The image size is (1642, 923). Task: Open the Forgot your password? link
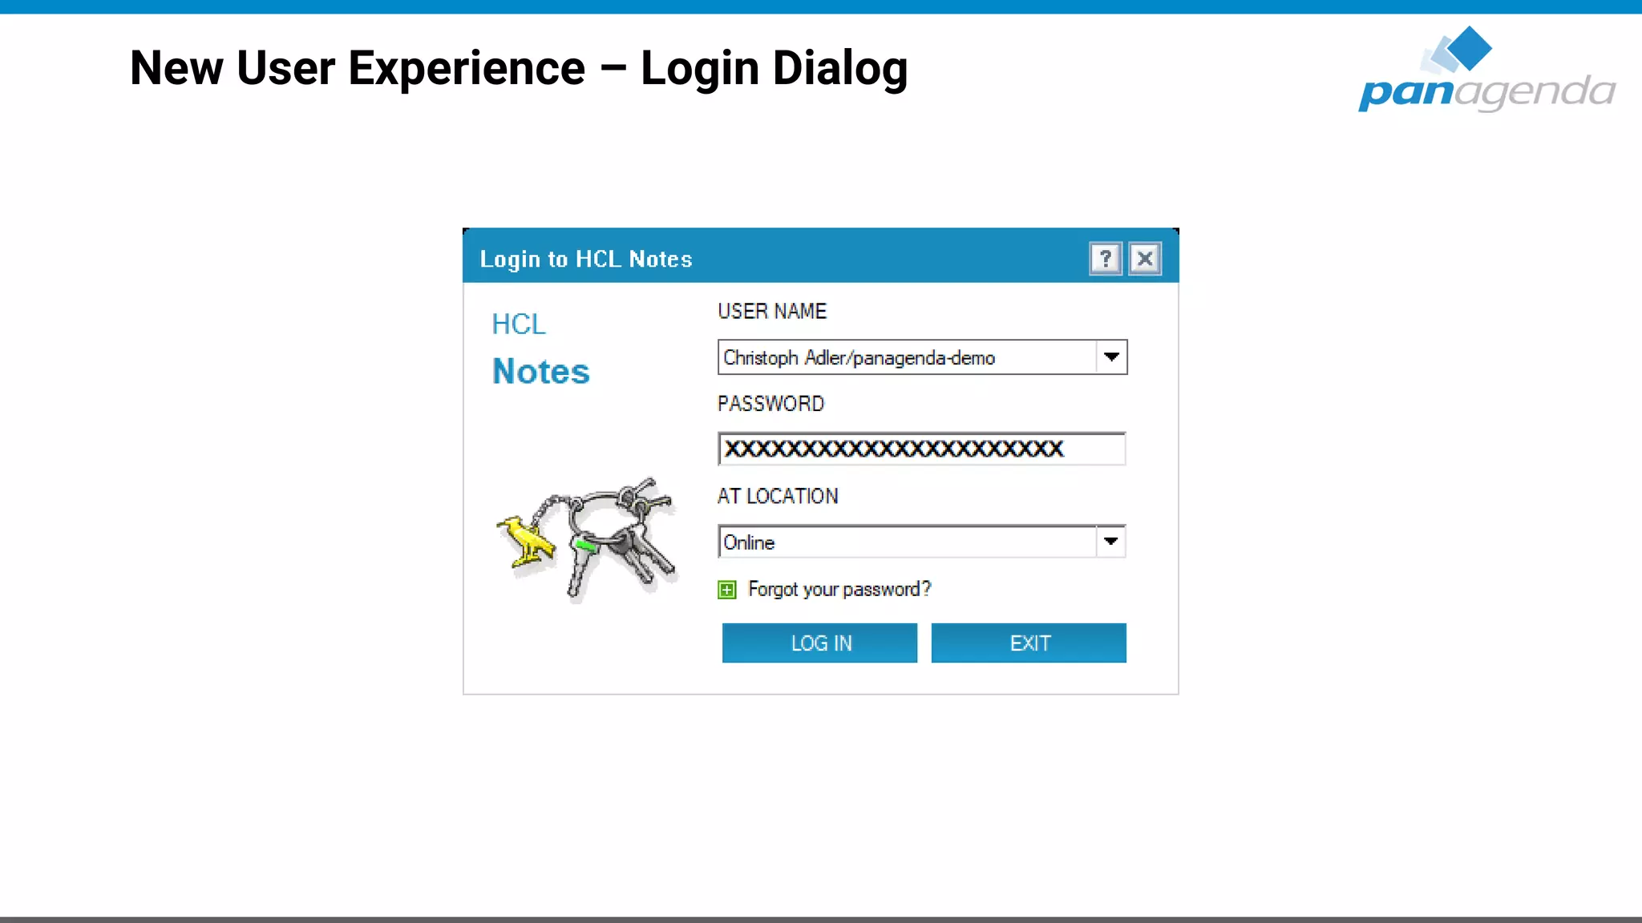[839, 590]
